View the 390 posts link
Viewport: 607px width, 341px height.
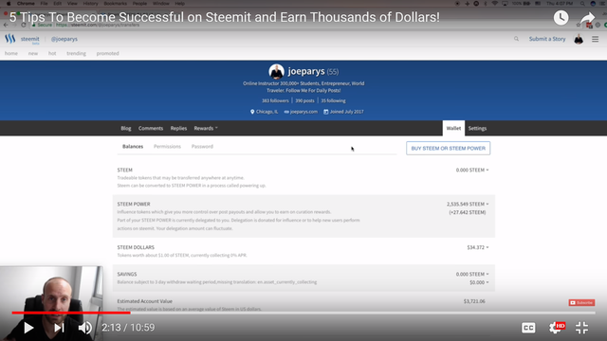pos(304,100)
